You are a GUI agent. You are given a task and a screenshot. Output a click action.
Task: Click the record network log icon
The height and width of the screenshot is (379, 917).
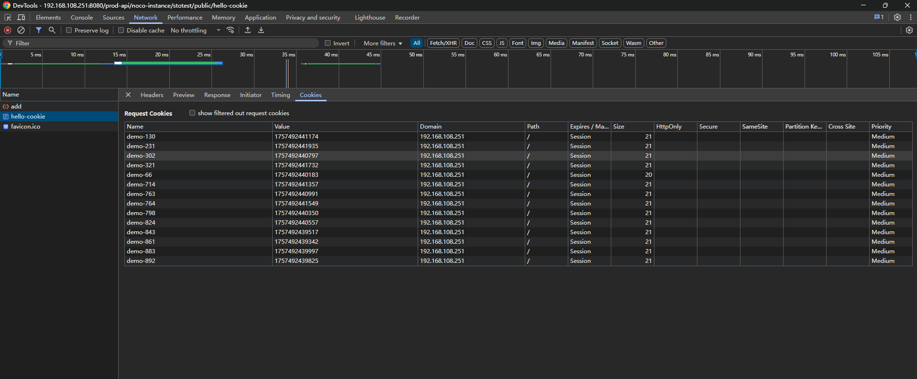coord(8,30)
